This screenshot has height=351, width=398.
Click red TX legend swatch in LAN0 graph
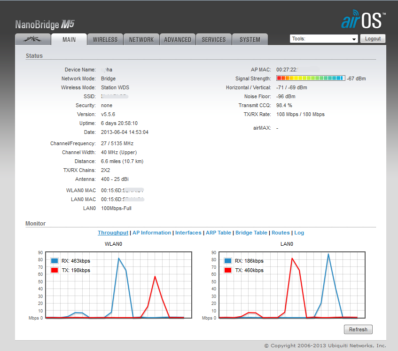(228, 270)
